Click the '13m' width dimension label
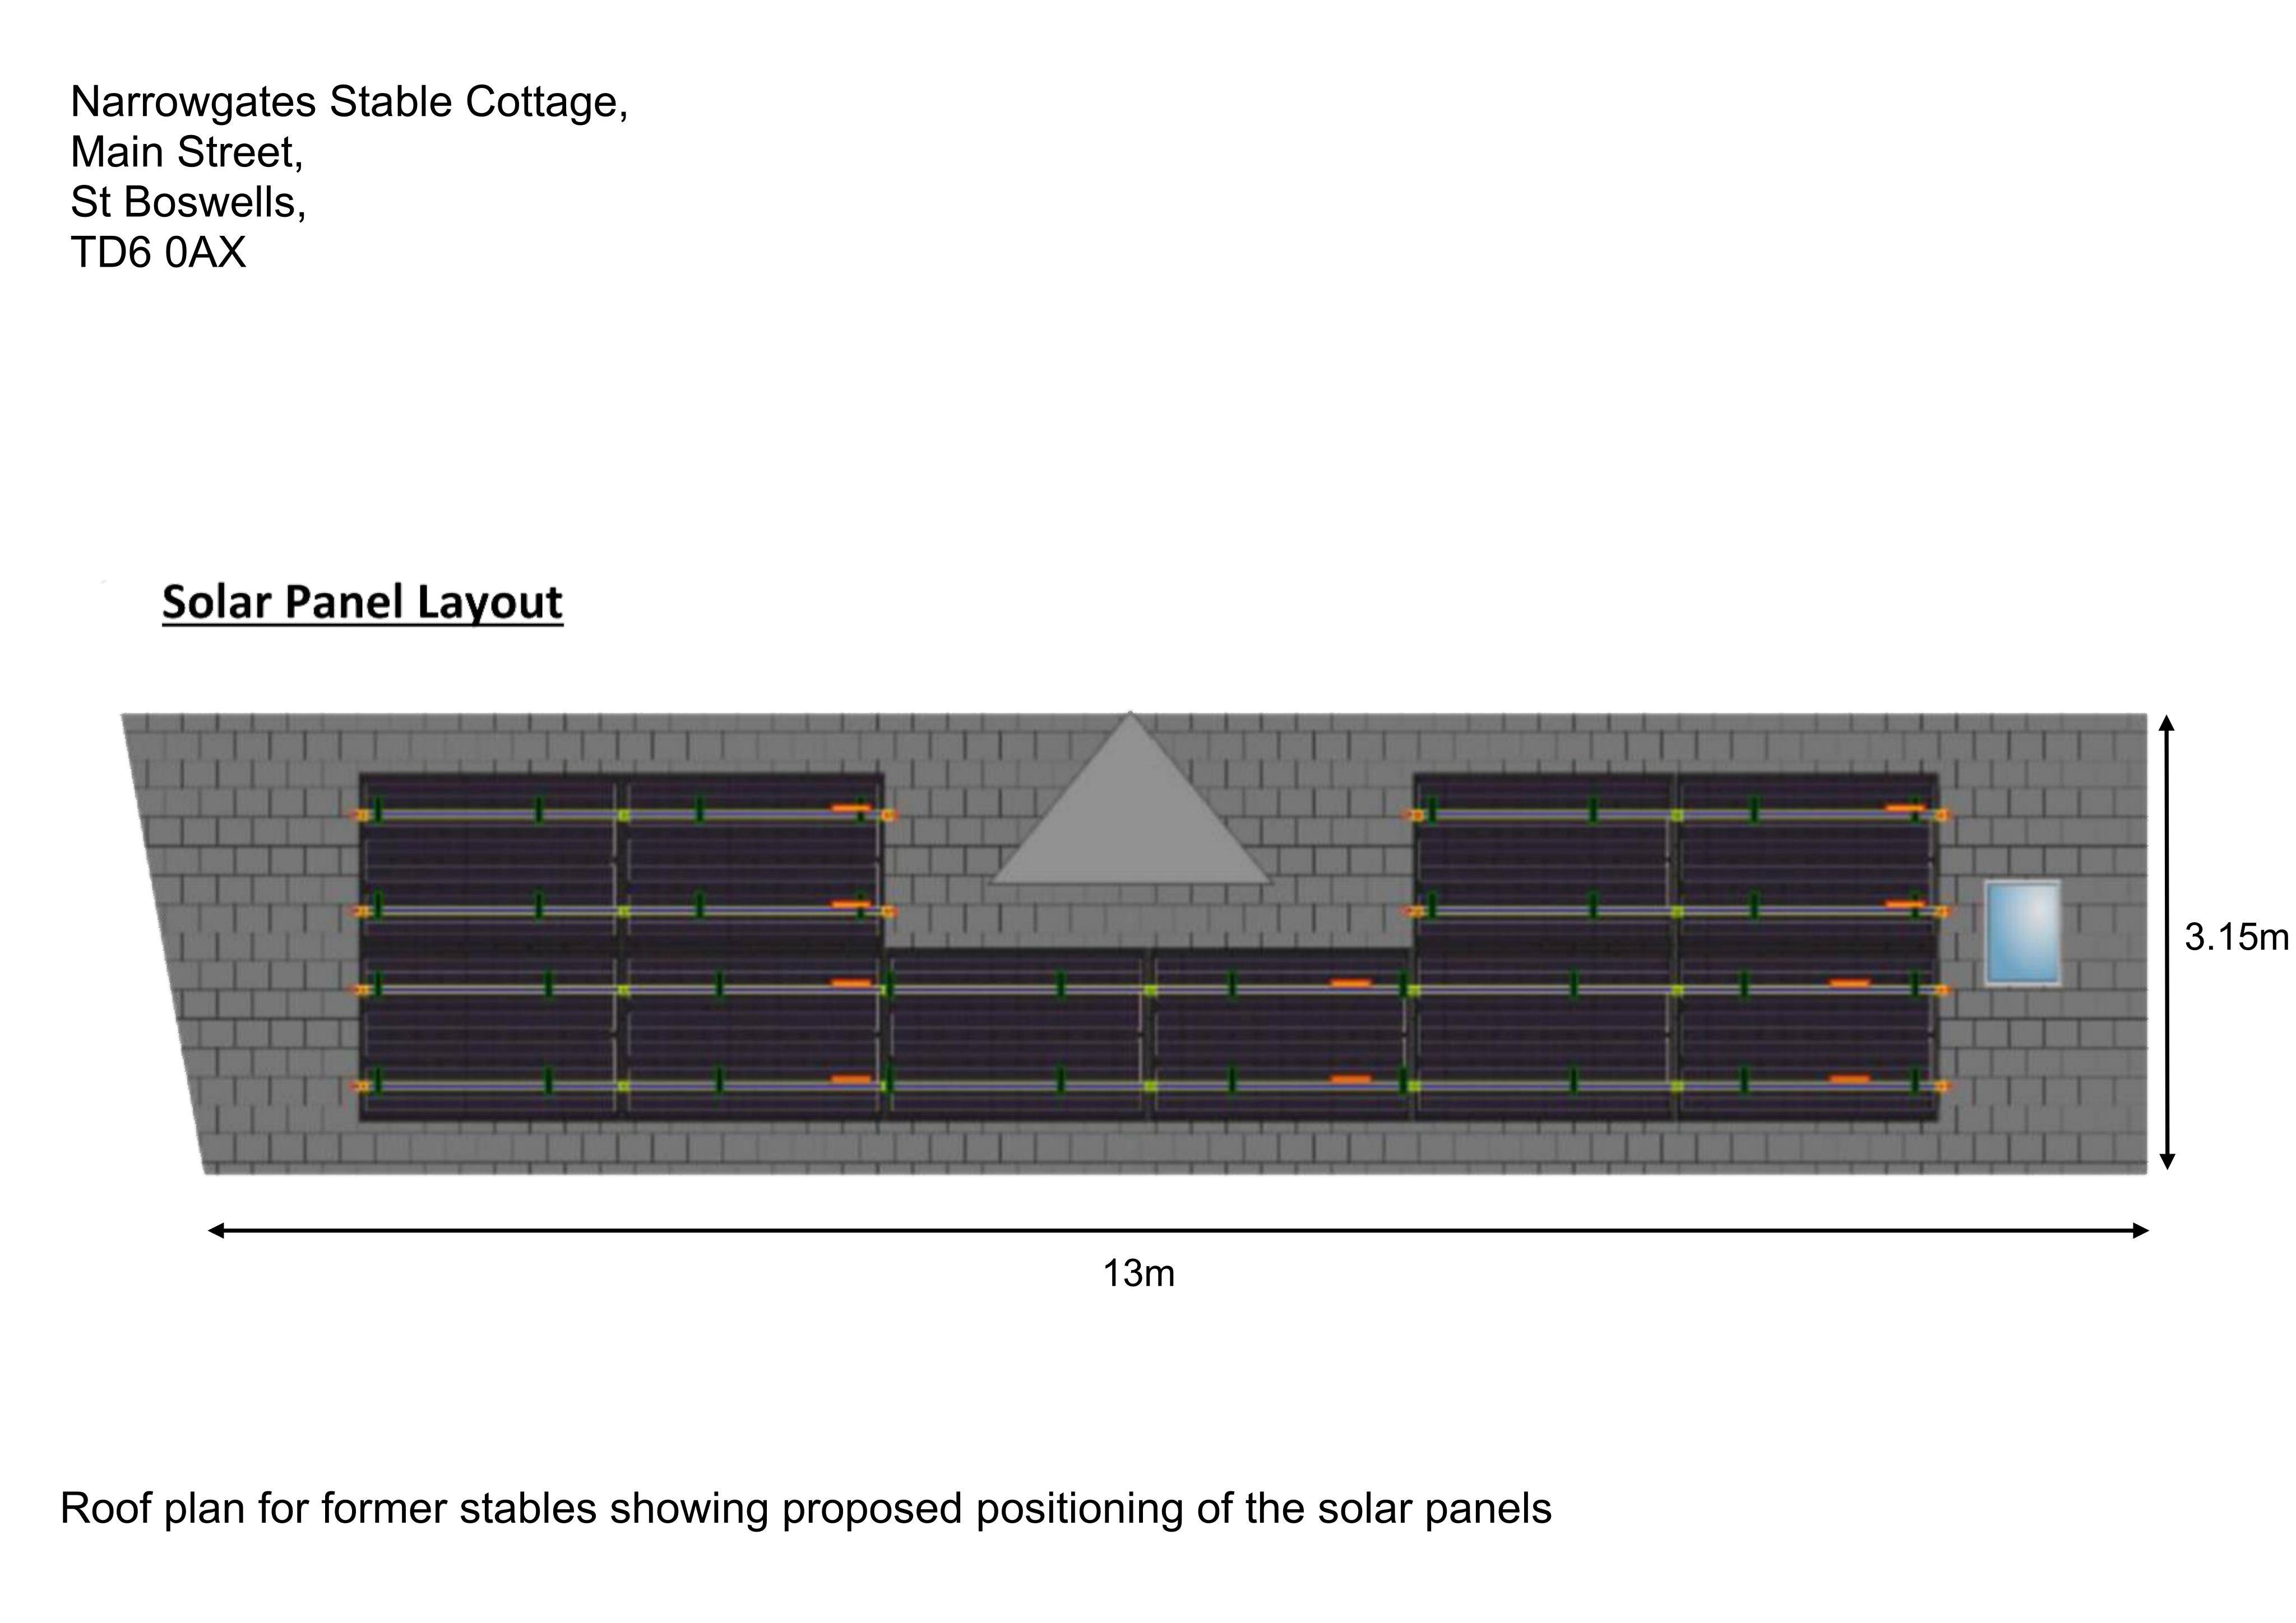2296x1623 pixels. pyautogui.click(x=1138, y=1274)
